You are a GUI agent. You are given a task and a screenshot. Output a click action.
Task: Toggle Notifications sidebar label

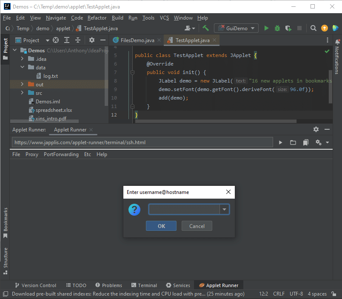click(x=337, y=60)
